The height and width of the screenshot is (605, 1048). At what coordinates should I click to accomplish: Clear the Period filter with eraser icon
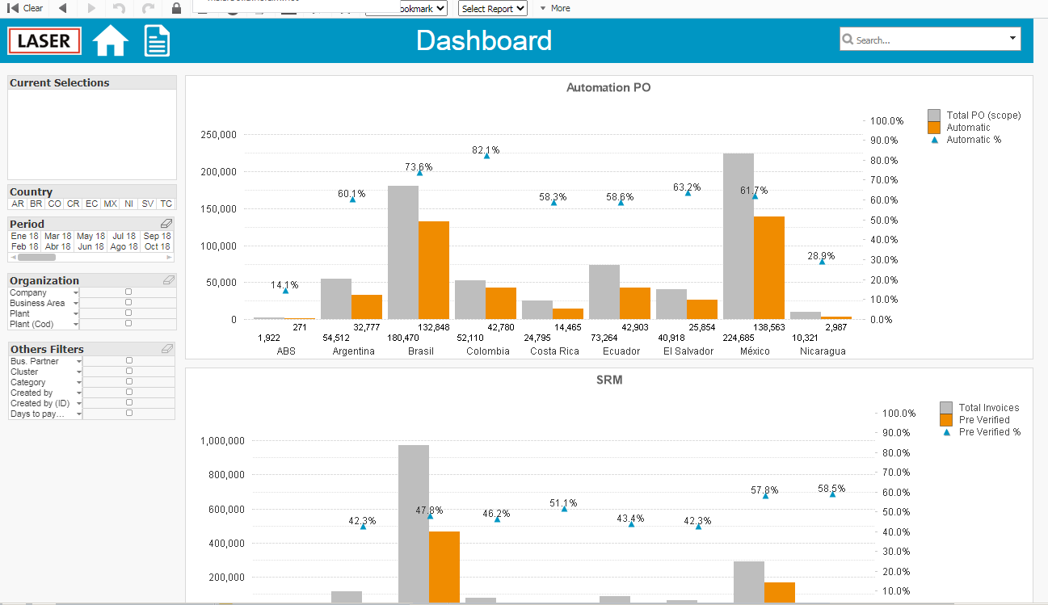click(167, 223)
